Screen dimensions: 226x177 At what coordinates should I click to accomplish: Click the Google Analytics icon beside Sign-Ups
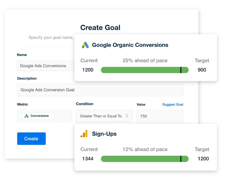pos(84,134)
